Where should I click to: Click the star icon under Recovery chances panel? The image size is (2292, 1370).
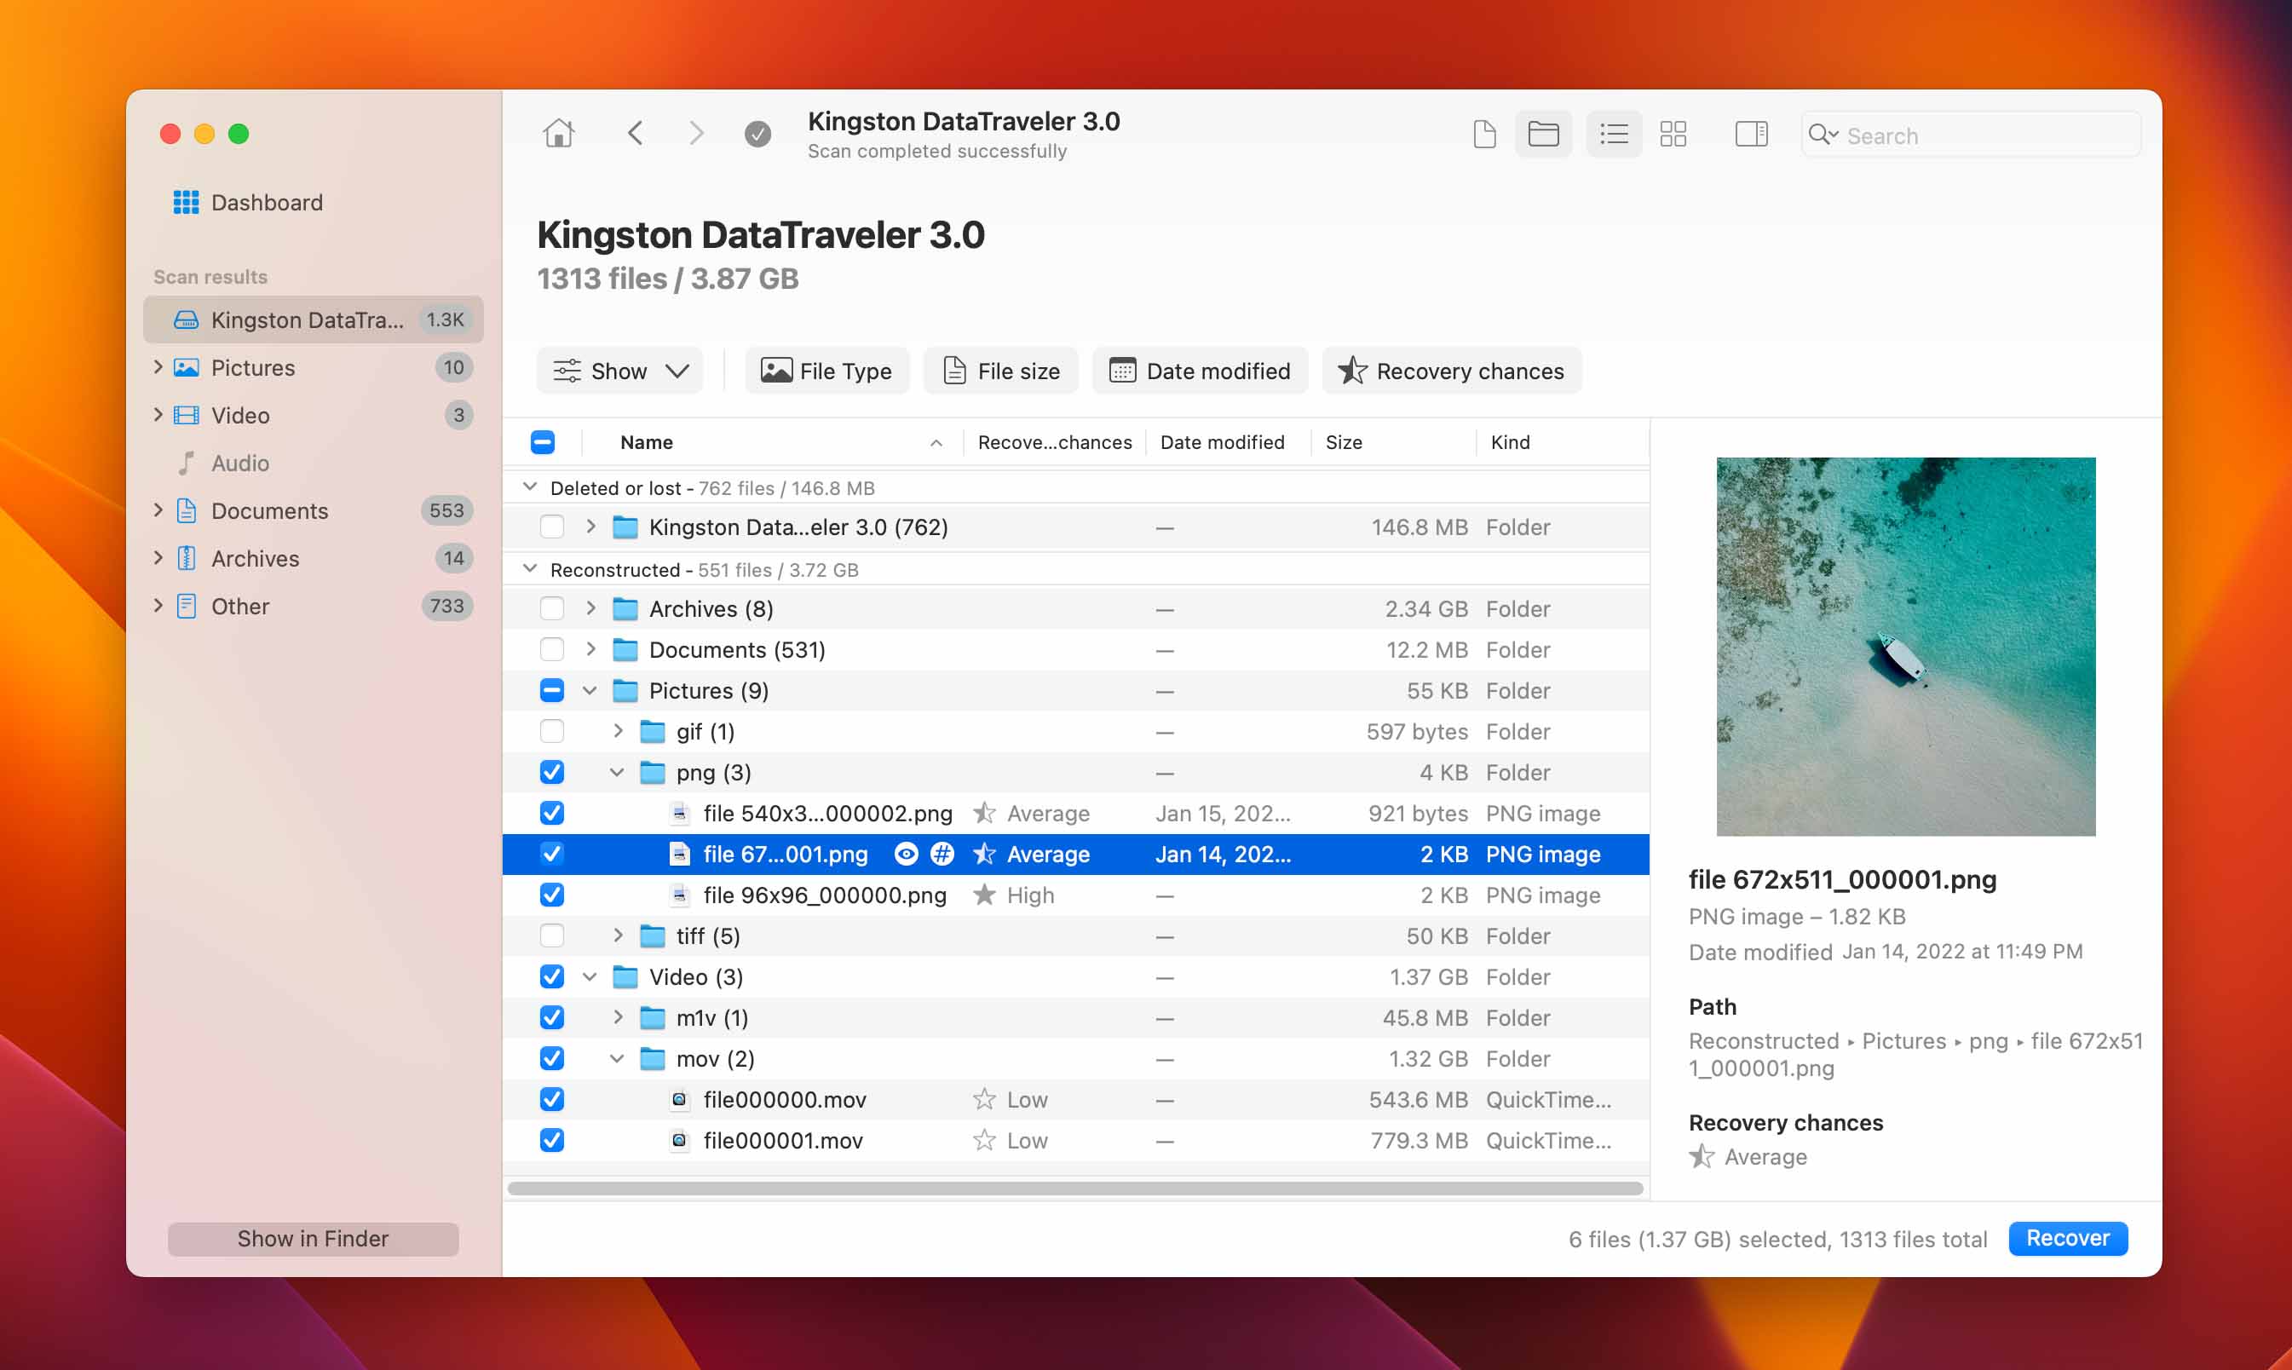tap(1702, 1157)
